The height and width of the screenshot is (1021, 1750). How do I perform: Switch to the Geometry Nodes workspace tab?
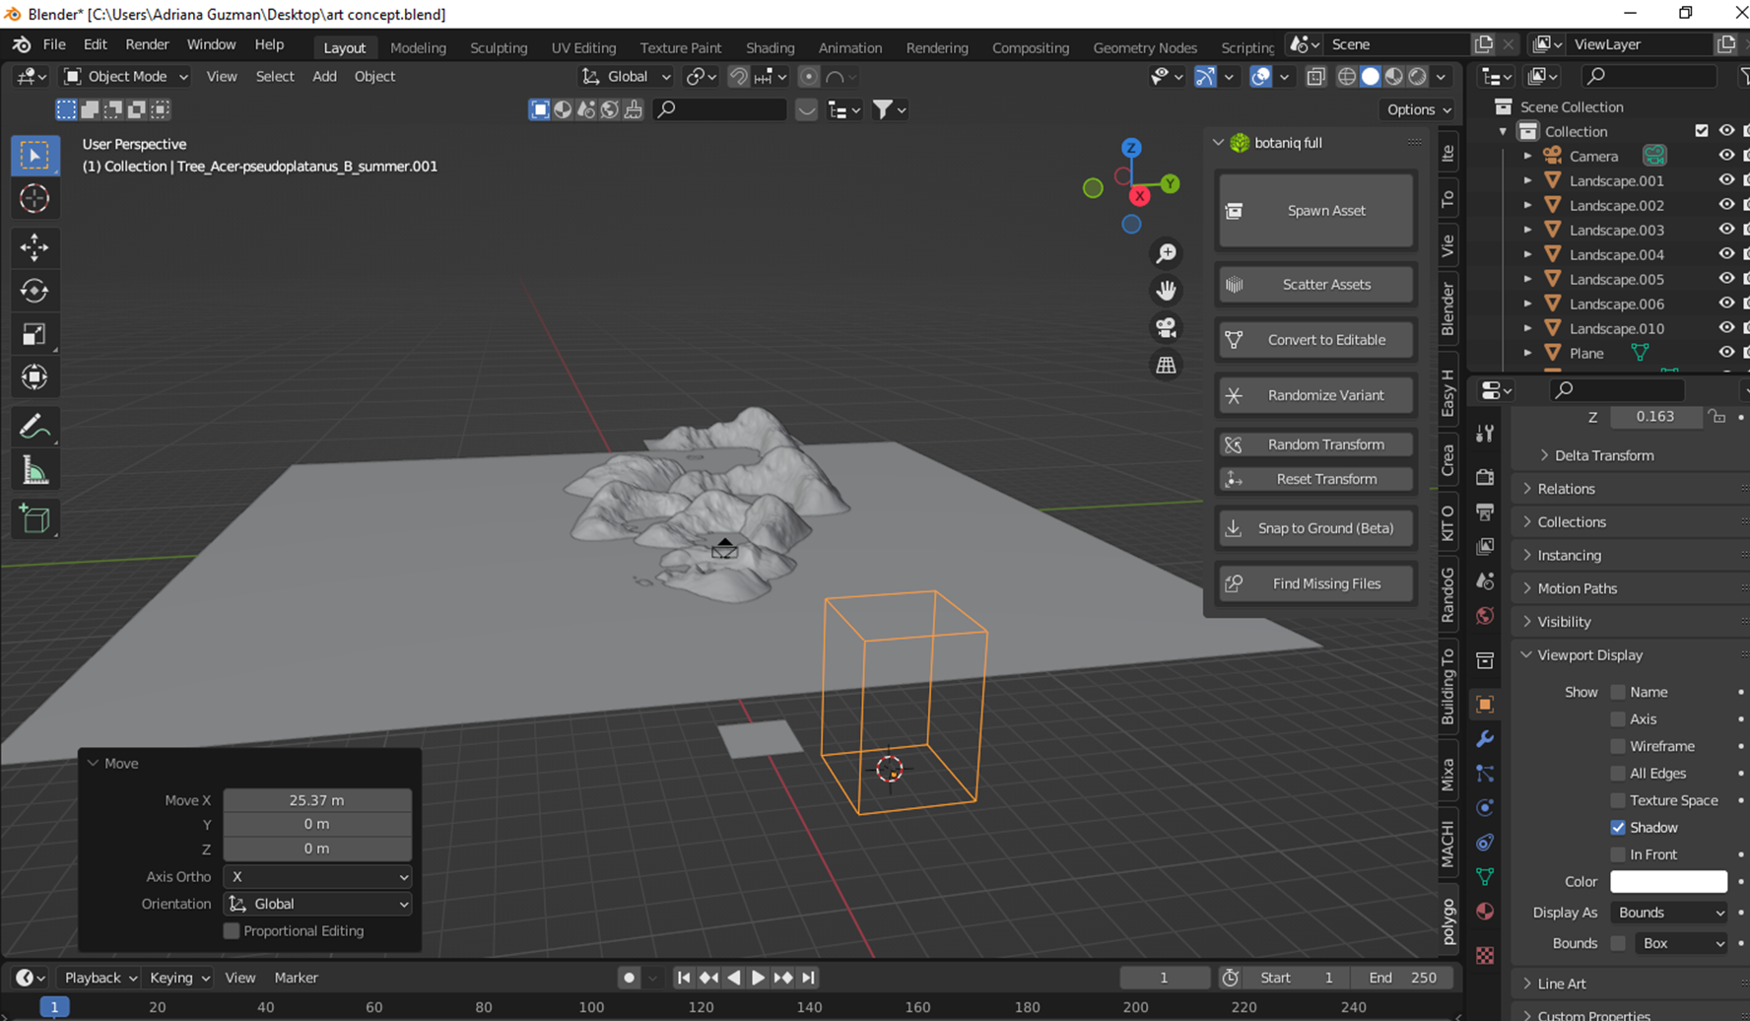point(1145,47)
